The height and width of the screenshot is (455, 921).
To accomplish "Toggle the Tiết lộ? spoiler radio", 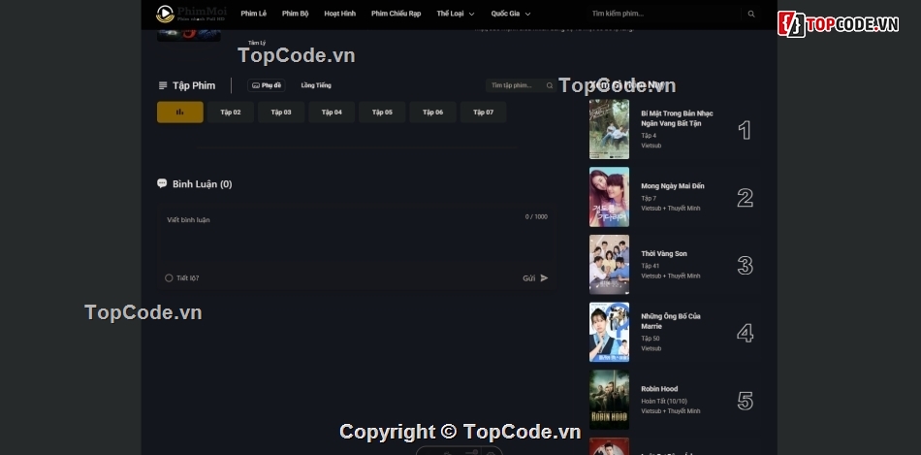I will pyautogui.click(x=169, y=278).
